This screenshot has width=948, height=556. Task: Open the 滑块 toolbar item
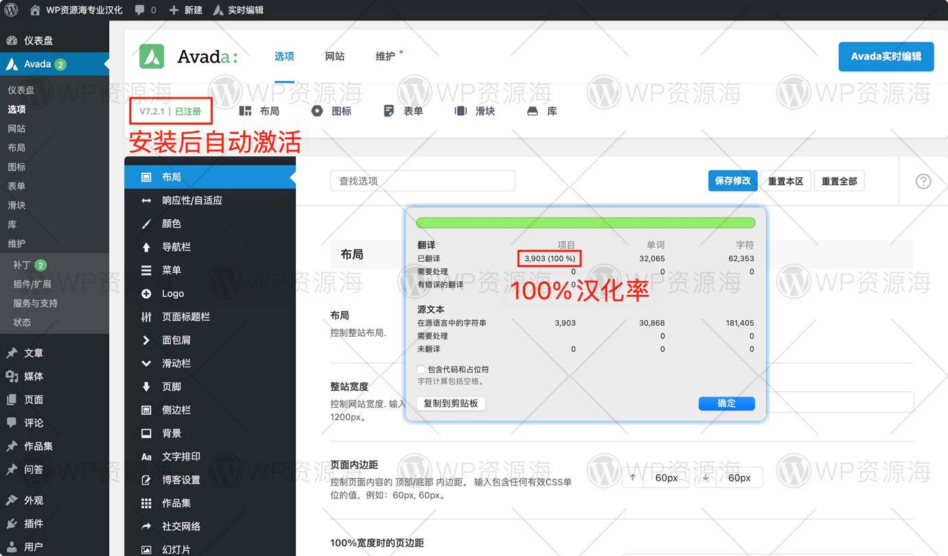[x=475, y=111]
